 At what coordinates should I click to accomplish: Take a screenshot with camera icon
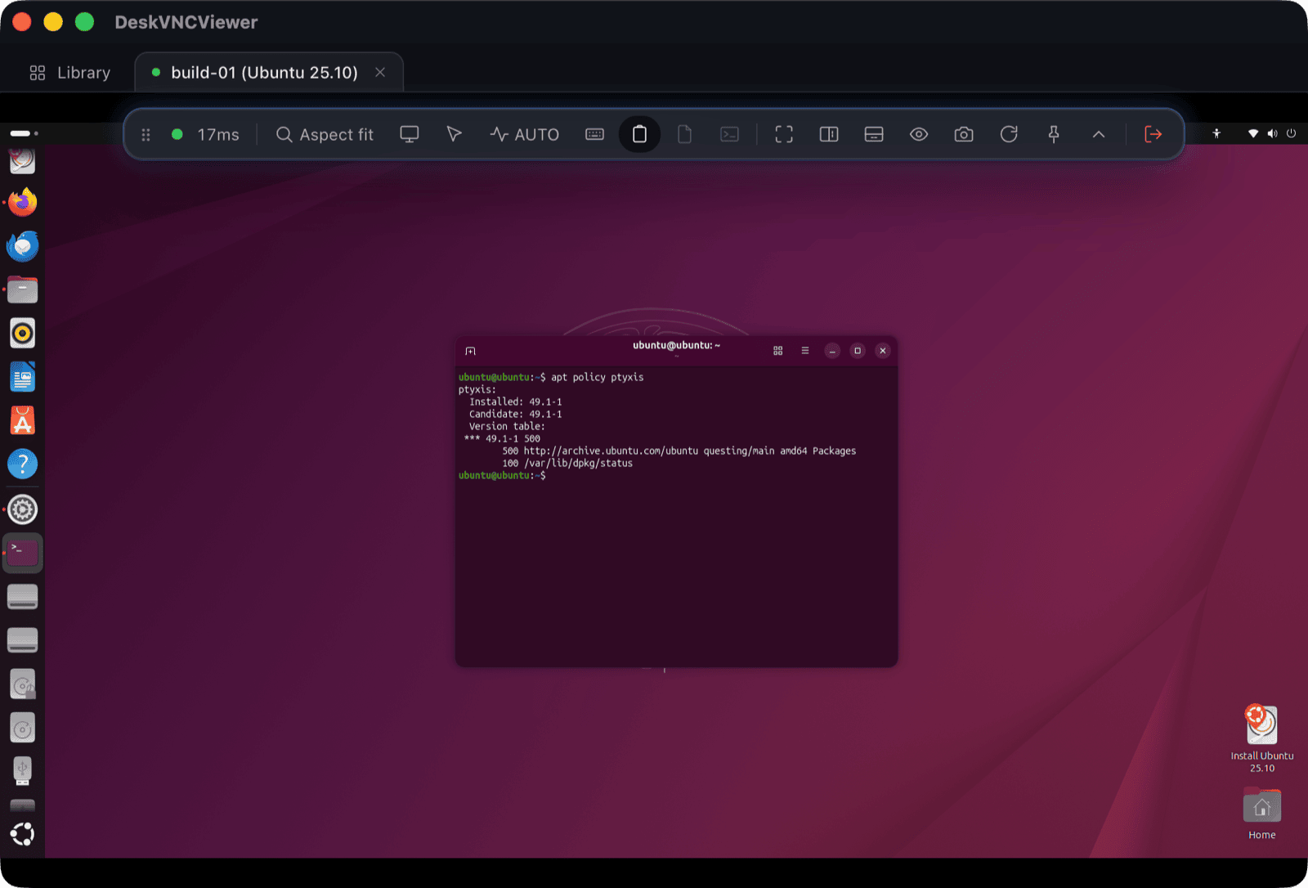(x=964, y=134)
